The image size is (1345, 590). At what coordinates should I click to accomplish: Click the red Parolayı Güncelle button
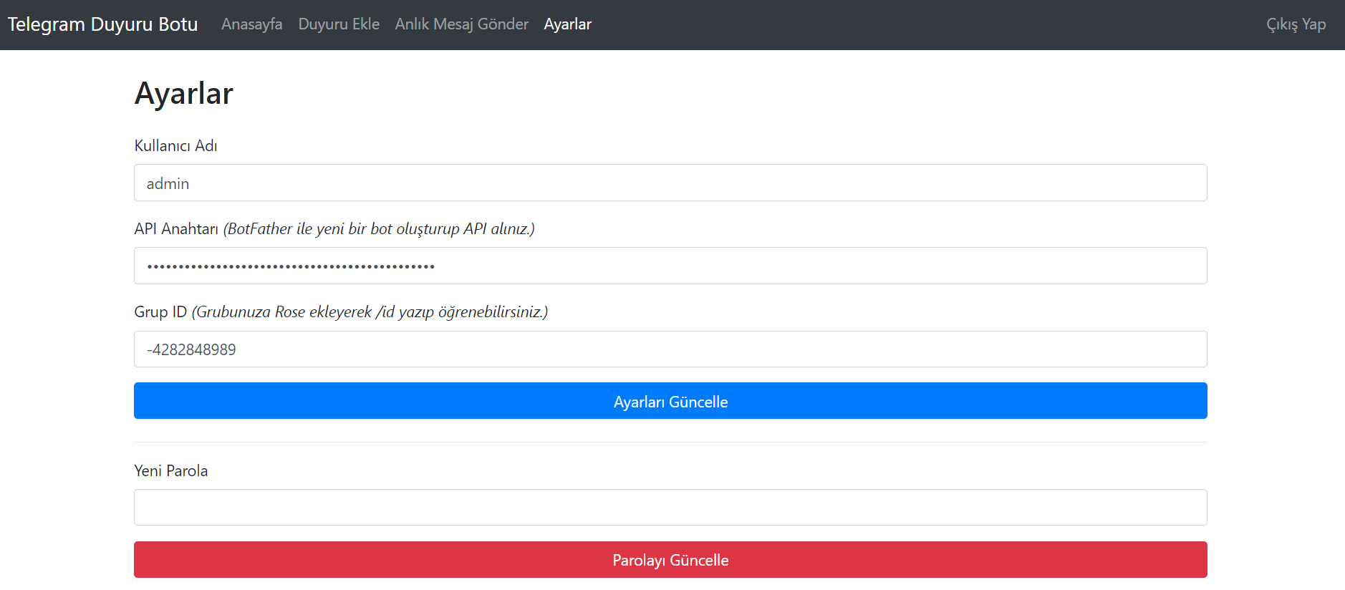pyautogui.click(x=670, y=560)
